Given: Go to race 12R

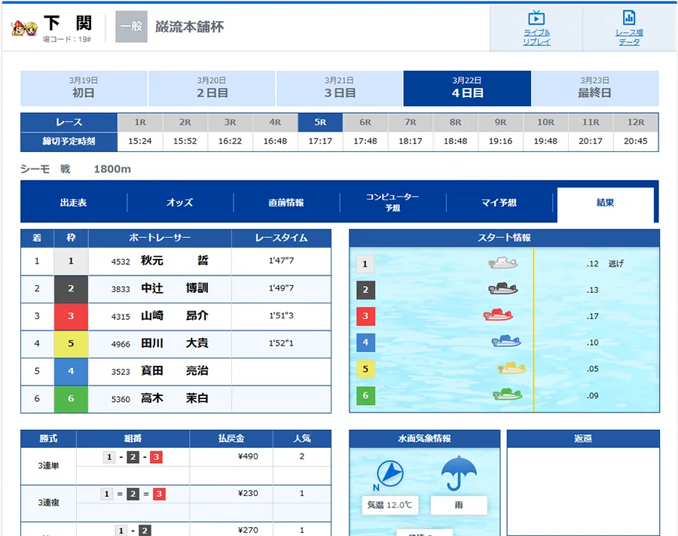Looking at the screenshot, I should [635, 122].
